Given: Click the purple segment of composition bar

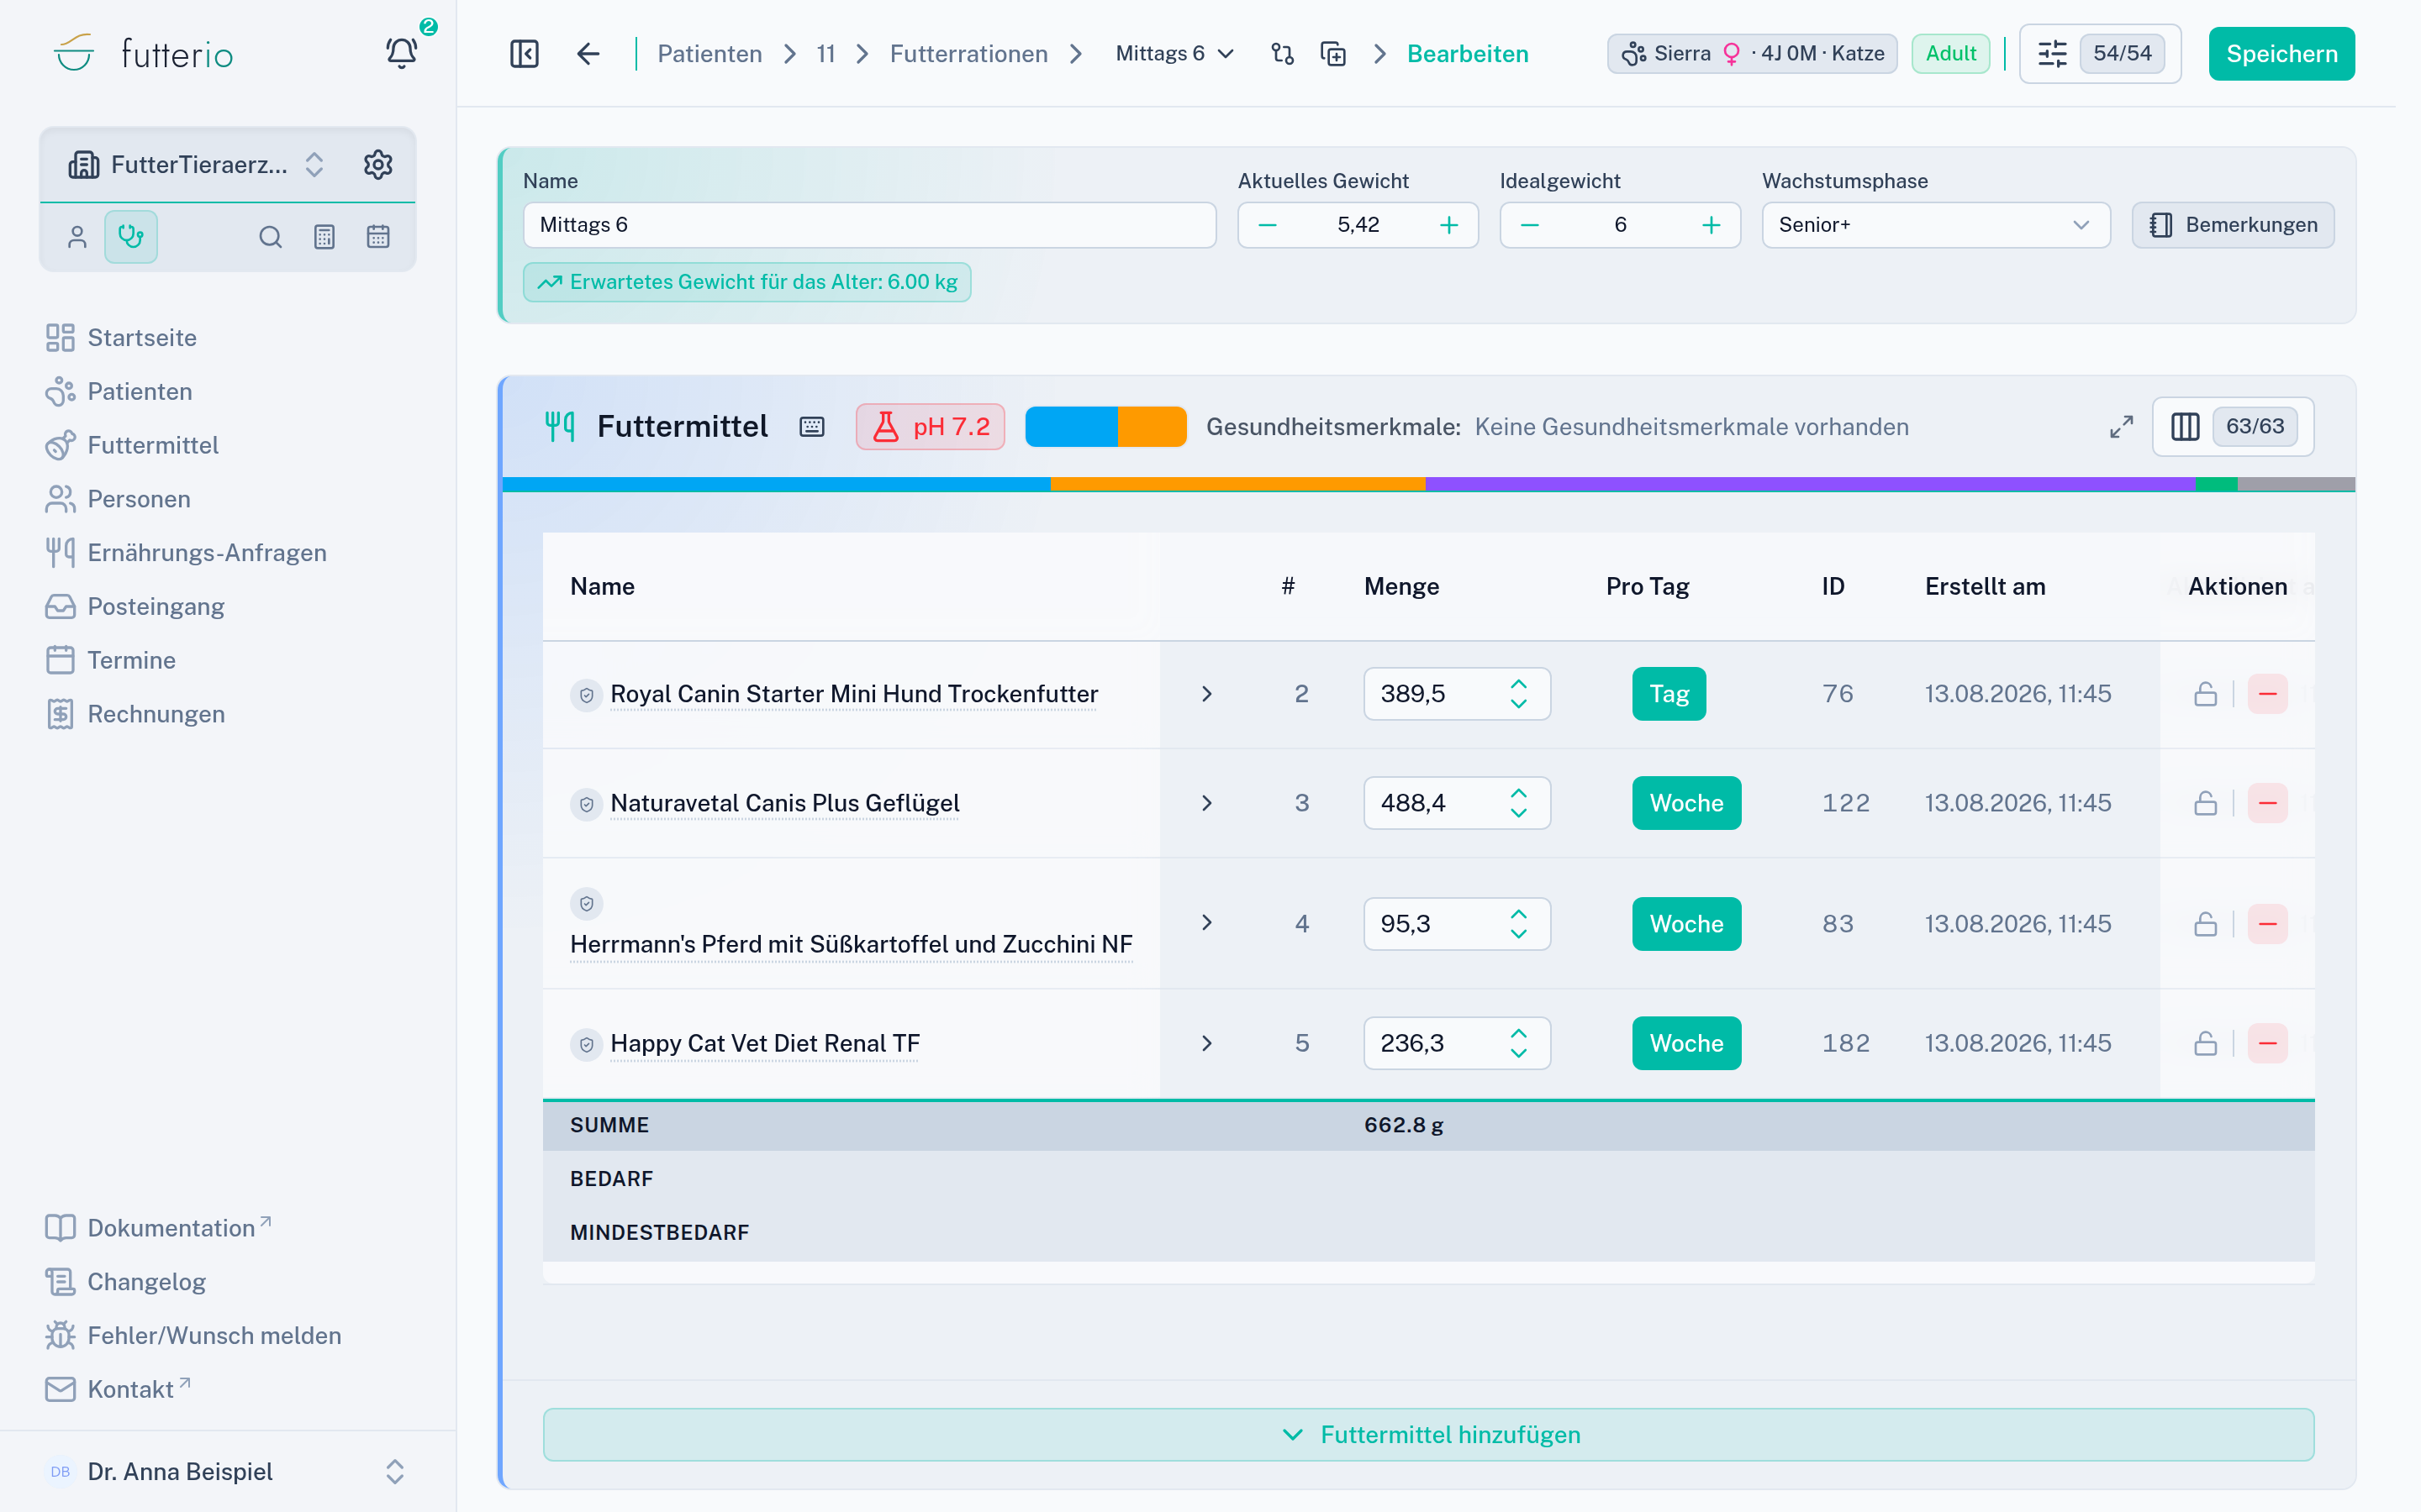Looking at the screenshot, I should tap(1811, 485).
